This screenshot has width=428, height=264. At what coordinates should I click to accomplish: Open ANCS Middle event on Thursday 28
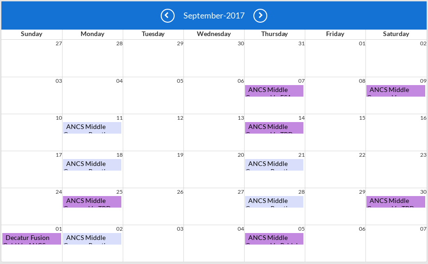tap(274, 202)
